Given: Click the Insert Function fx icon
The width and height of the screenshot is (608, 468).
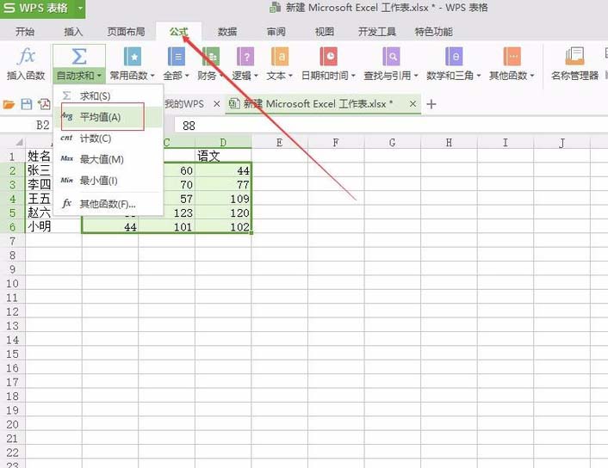Looking at the screenshot, I should (26, 56).
